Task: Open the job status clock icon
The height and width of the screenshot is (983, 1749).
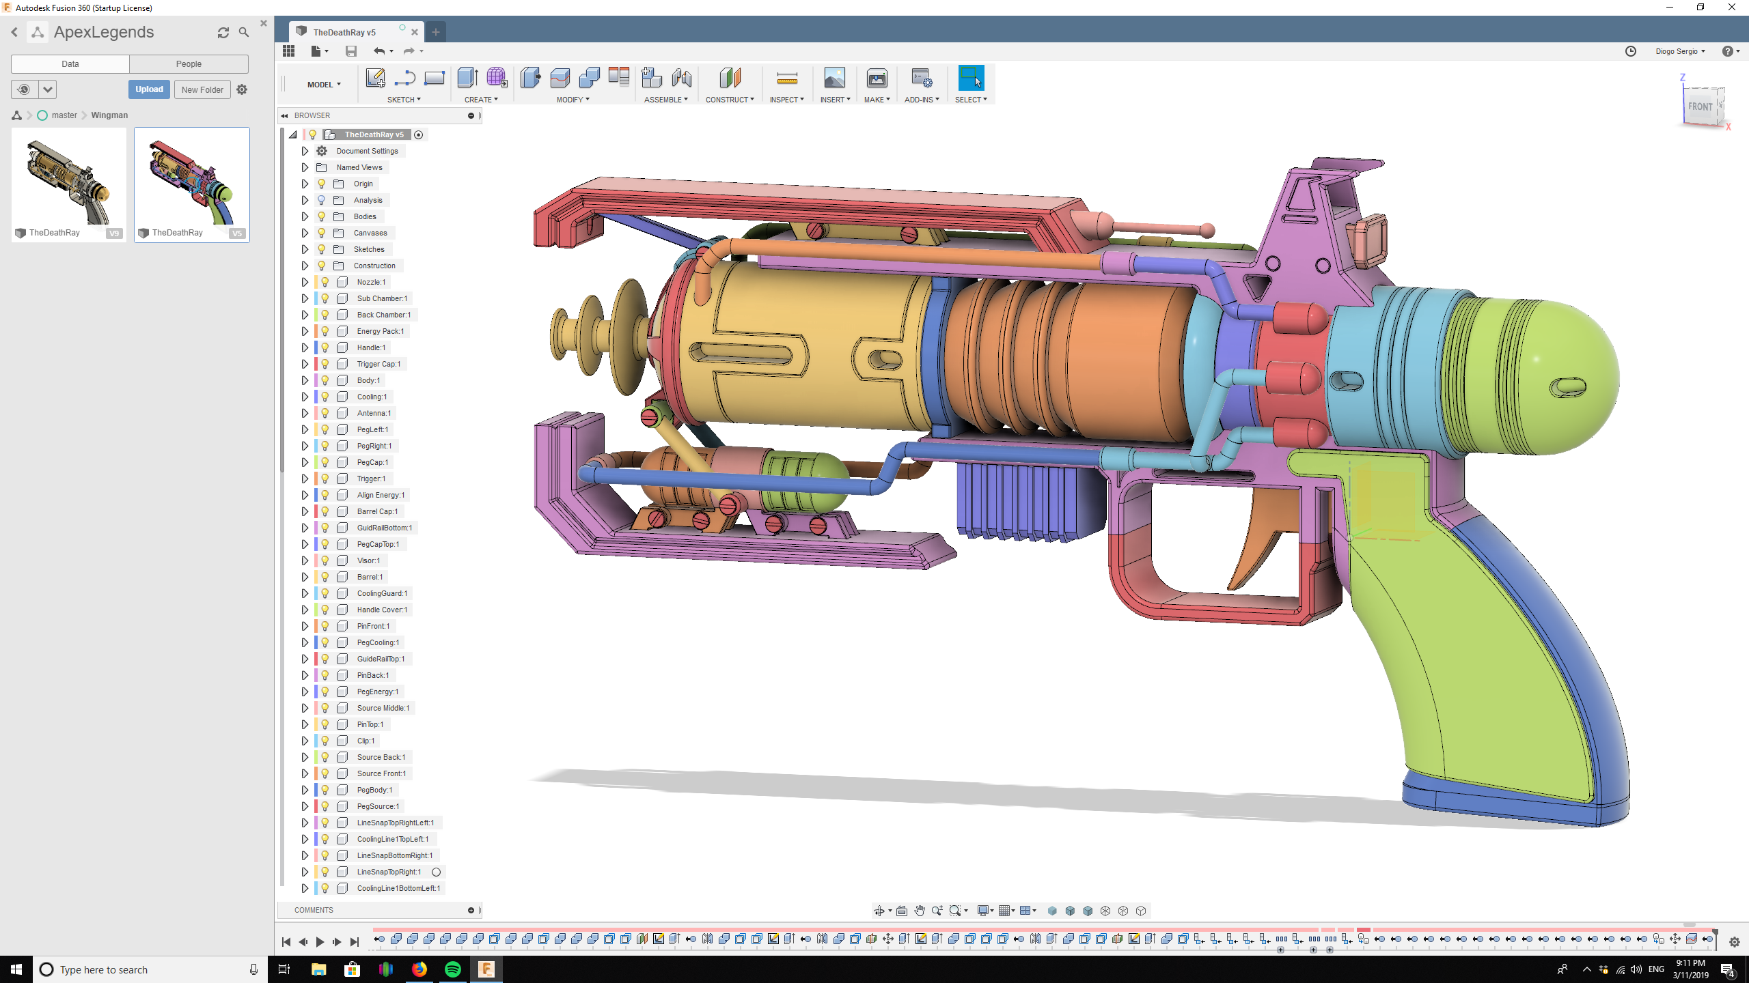Action: [1631, 51]
